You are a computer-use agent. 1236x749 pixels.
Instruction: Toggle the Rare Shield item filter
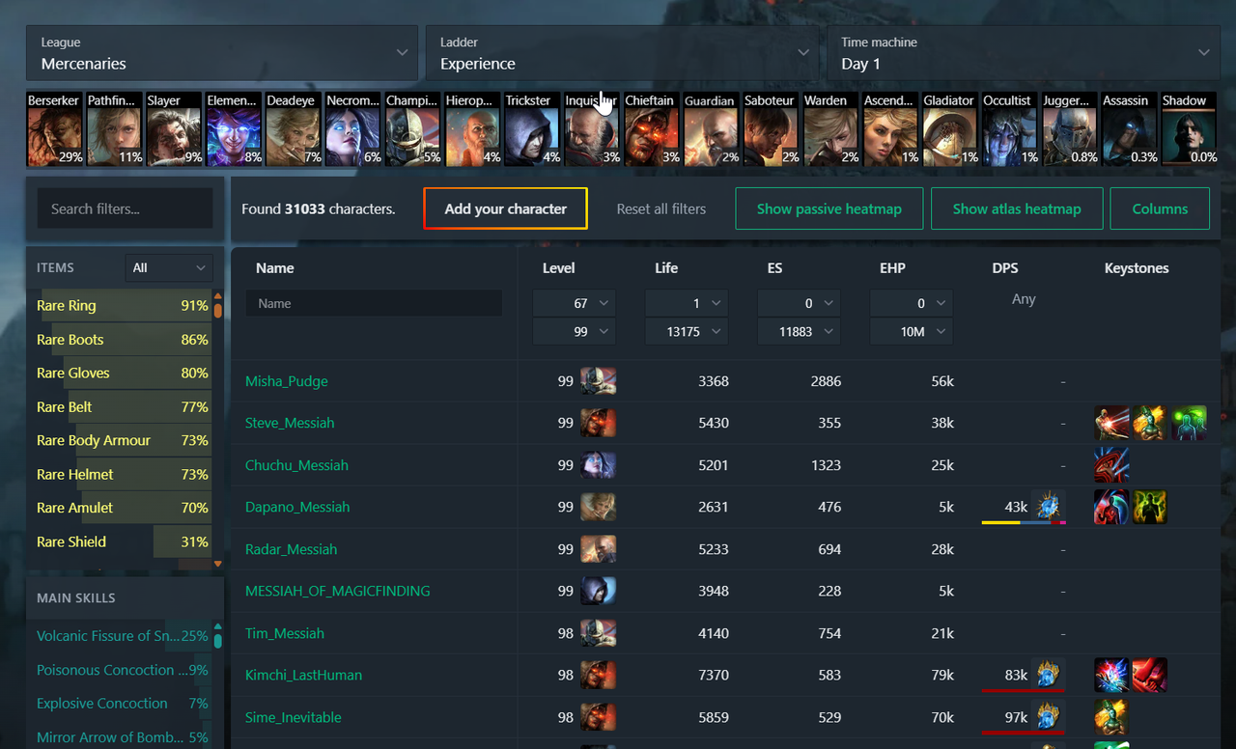click(123, 542)
